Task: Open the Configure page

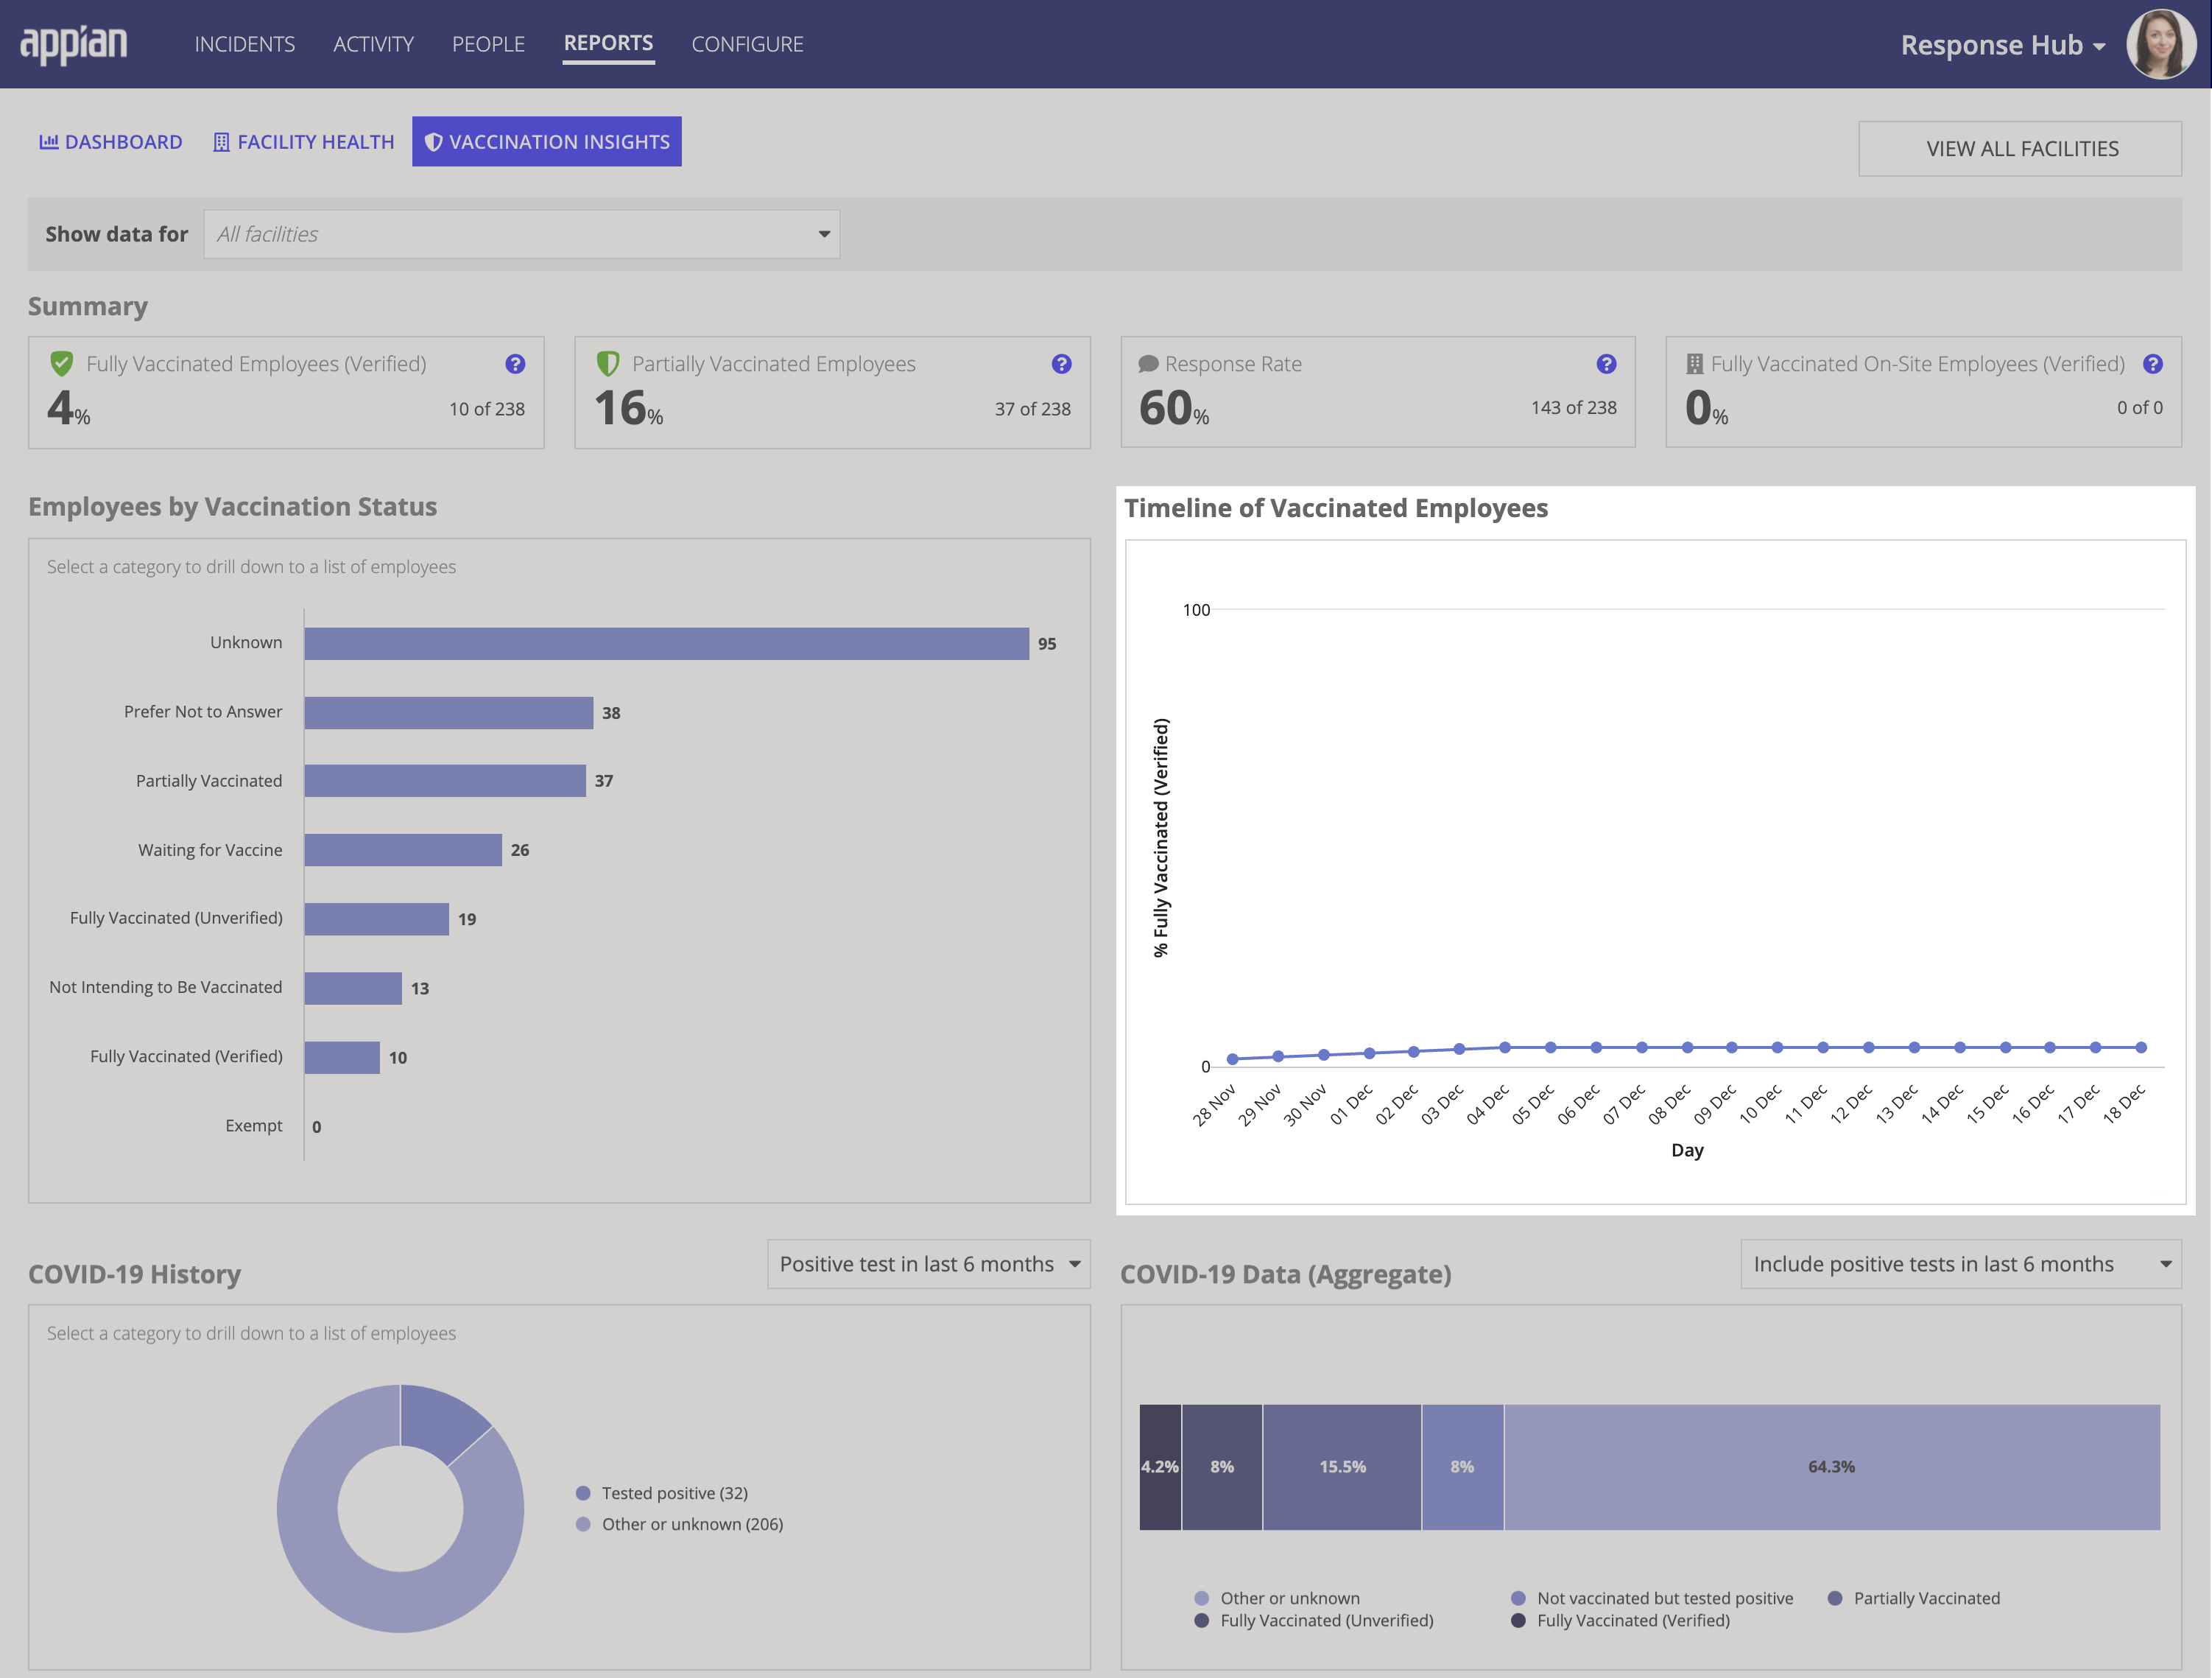Action: tap(747, 44)
